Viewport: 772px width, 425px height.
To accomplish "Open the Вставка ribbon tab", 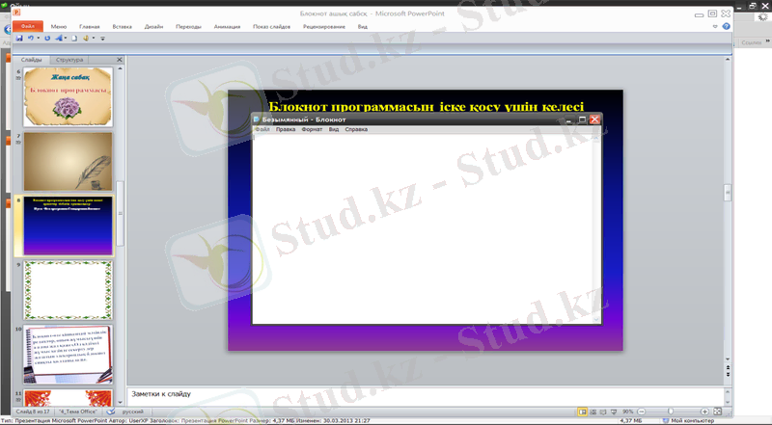I will (x=123, y=28).
